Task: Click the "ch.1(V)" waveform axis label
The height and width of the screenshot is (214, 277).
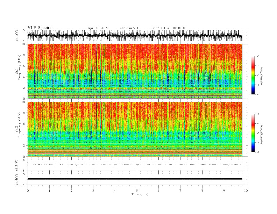Action: tap(17, 35)
